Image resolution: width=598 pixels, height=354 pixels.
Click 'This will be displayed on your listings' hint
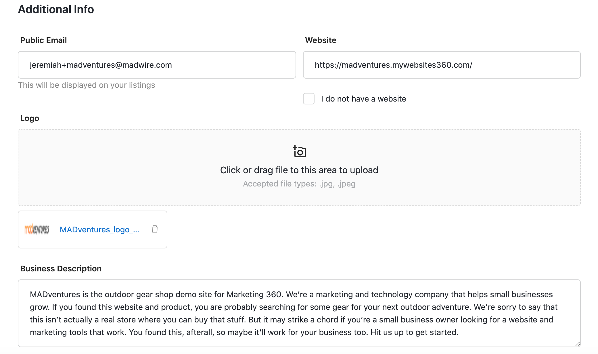click(x=86, y=85)
